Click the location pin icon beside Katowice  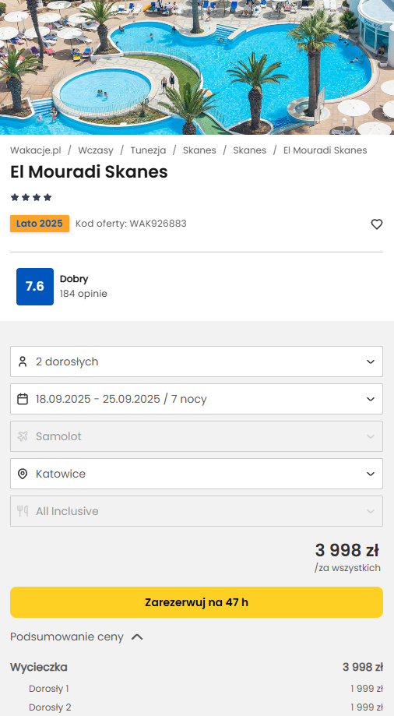pyautogui.click(x=23, y=474)
